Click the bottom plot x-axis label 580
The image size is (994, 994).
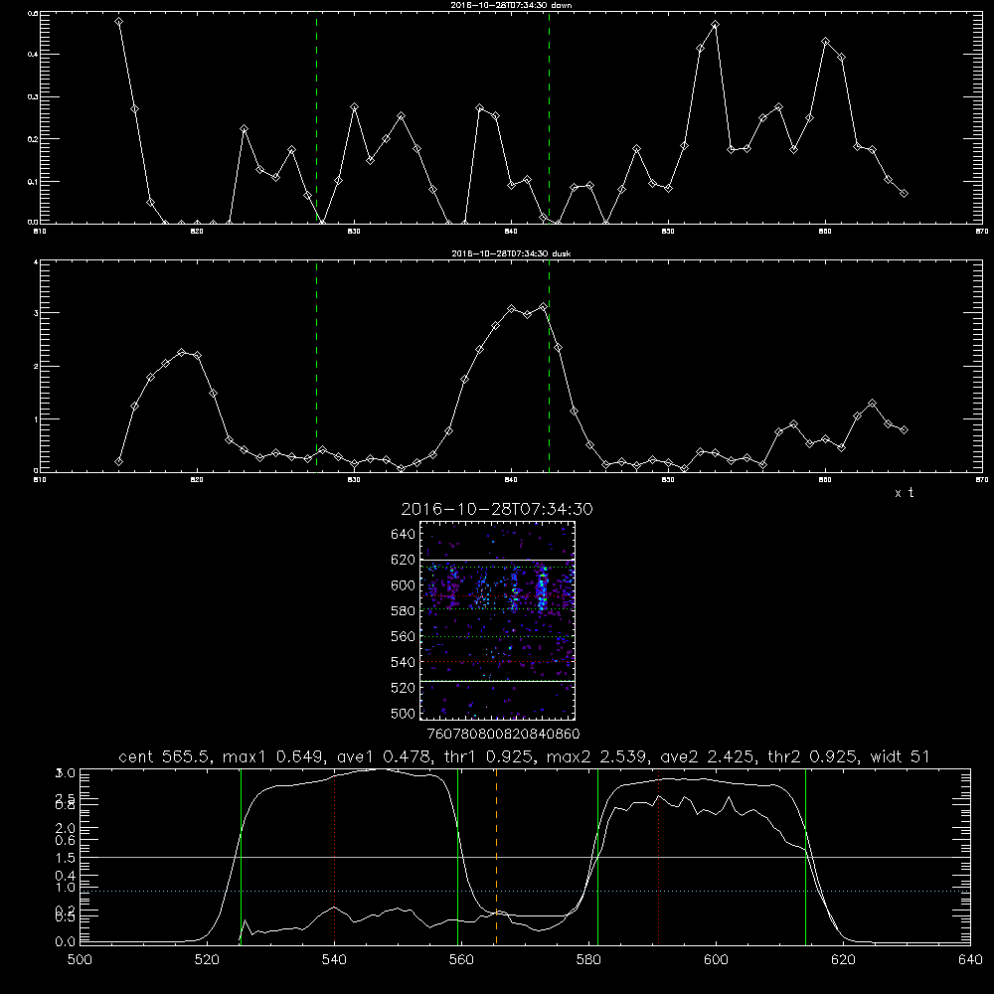[588, 960]
